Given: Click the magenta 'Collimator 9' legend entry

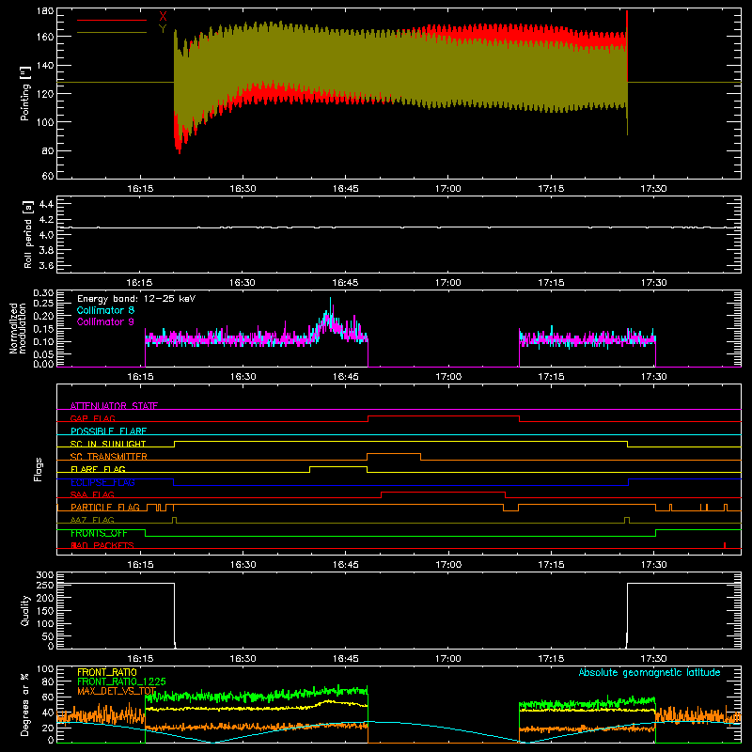Looking at the screenshot, I should 105,321.
